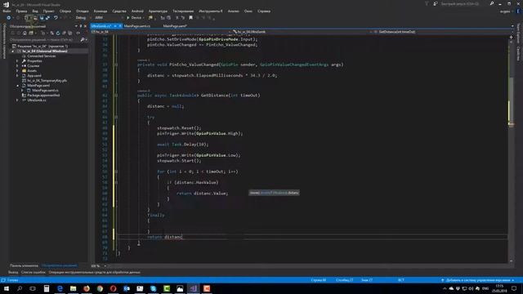Viewport: 523px width, 294px height.
Task: Pin the Solution Explorer panel
Action: [x=80, y=26]
